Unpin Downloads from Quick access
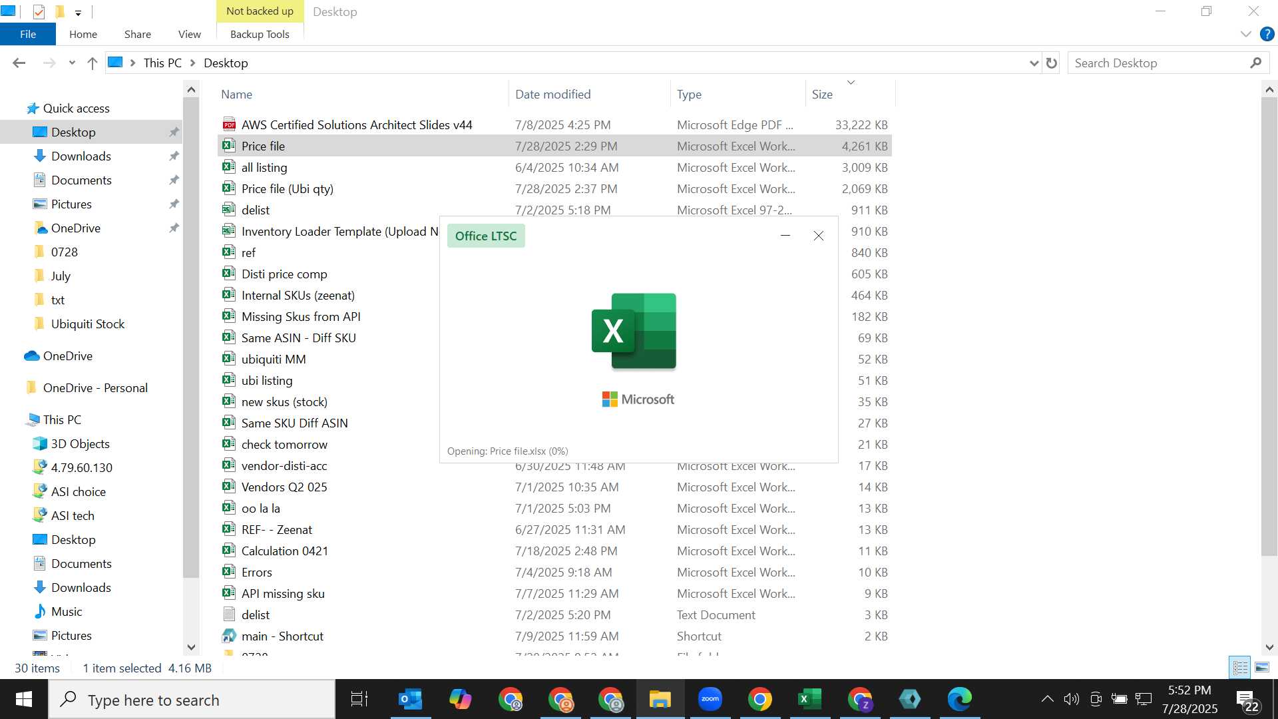This screenshot has height=719, width=1278. tap(174, 156)
